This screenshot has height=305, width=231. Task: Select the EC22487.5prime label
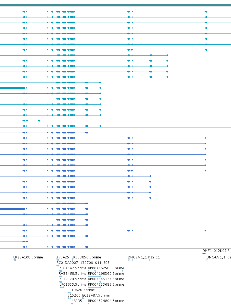click(96, 295)
